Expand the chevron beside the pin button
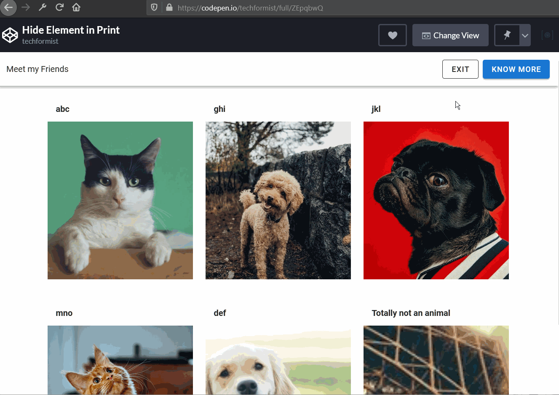This screenshot has height=395, width=559. tap(525, 35)
